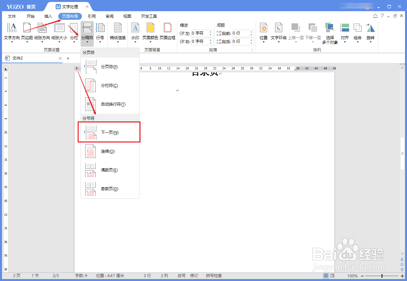The height and width of the screenshot is (281, 407).
Task: Open help with the question mark
Action: pyautogui.click(x=382, y=16)
